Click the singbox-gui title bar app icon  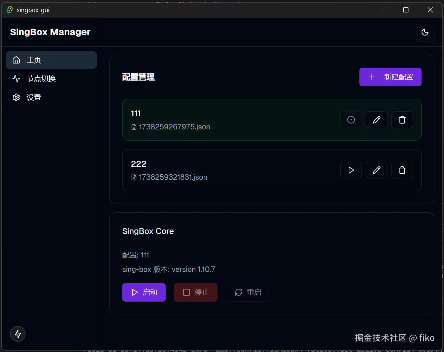pos(10,10)
